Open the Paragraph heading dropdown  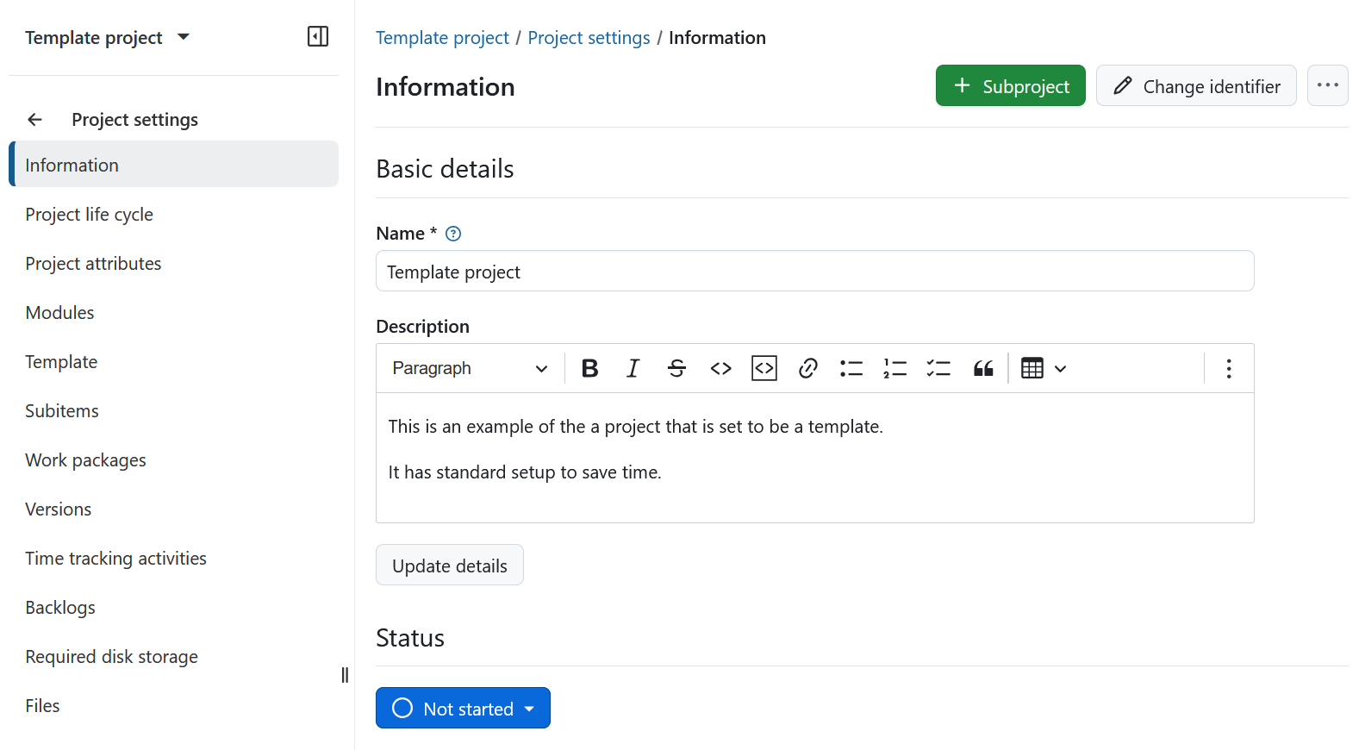(470, 369)
